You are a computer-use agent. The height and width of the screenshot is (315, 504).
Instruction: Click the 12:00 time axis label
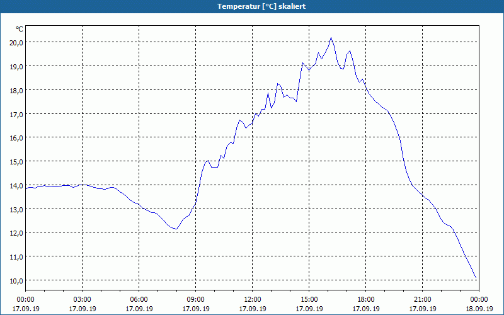click(253, 300)
